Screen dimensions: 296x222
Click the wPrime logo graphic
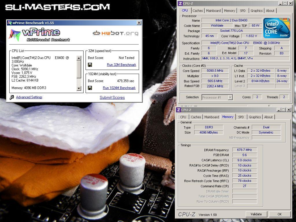tap(40, 35)
